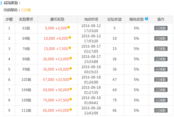Image resolution: width=174 pixels, height=117 pixels.
Task: Click the 60,000 +30,000 reward amount
Action: click(x=56, y=90)
